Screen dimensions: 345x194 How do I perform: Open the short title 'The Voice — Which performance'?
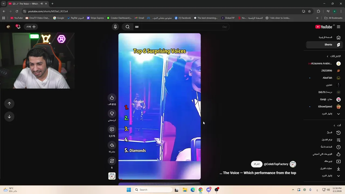click(x=258, y=173)
